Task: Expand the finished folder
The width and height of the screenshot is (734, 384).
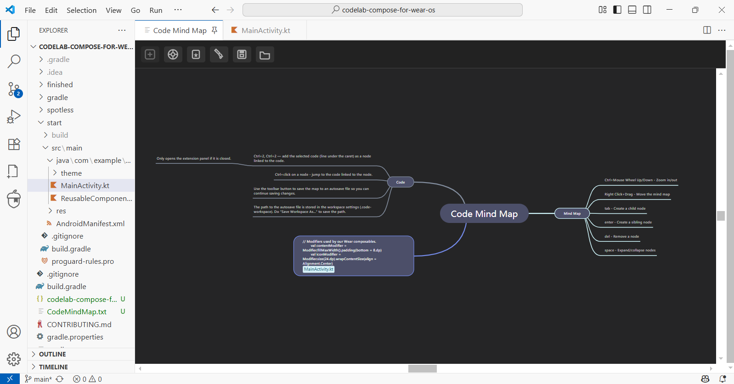Action: tap(60, 84)
